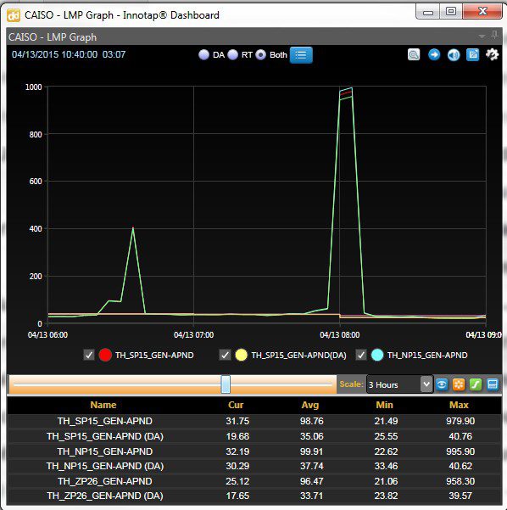Uncheck the TH_NP15_GEN-APND series checkbox

pos(361,355)
